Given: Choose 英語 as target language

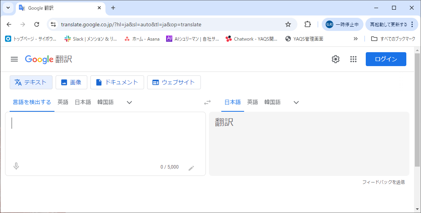Looking at the screenshot, I should [x=252, y=102].
